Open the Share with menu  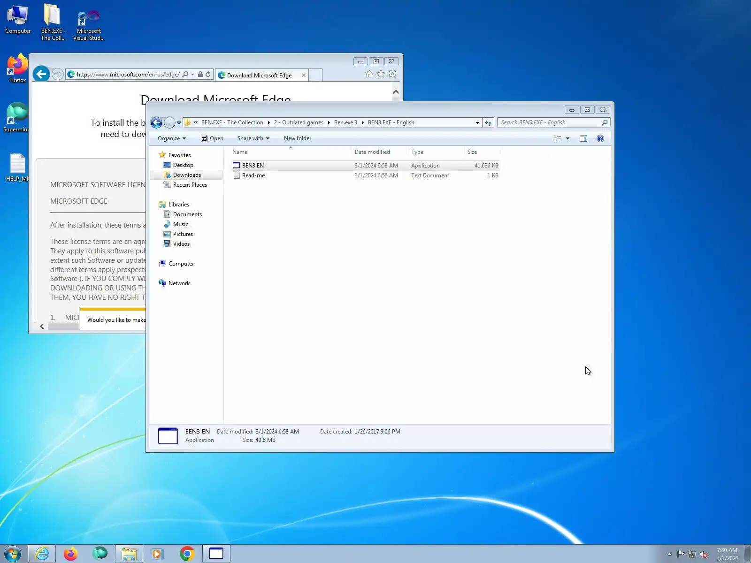pyautogui.click(x=253, y=138)
